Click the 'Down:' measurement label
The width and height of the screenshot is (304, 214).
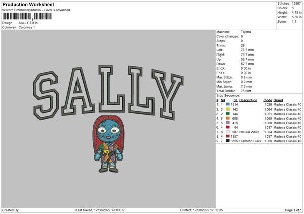(x=221, y=64)
